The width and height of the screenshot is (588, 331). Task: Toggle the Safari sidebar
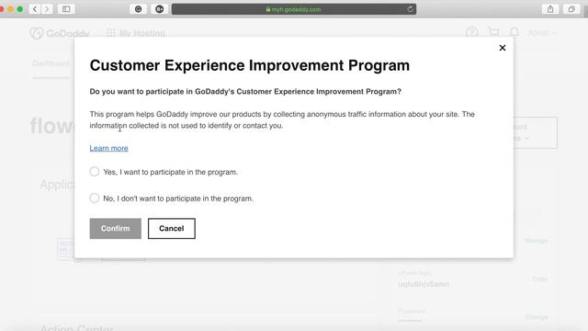[x=66, y=9]
